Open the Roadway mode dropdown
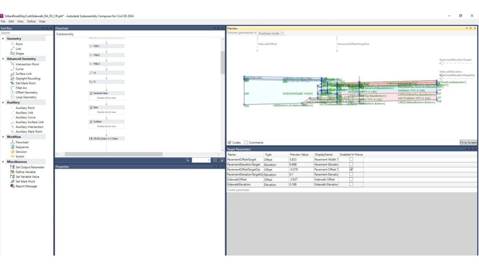Viewport: 479px width, 269px height. coord(271,33)
